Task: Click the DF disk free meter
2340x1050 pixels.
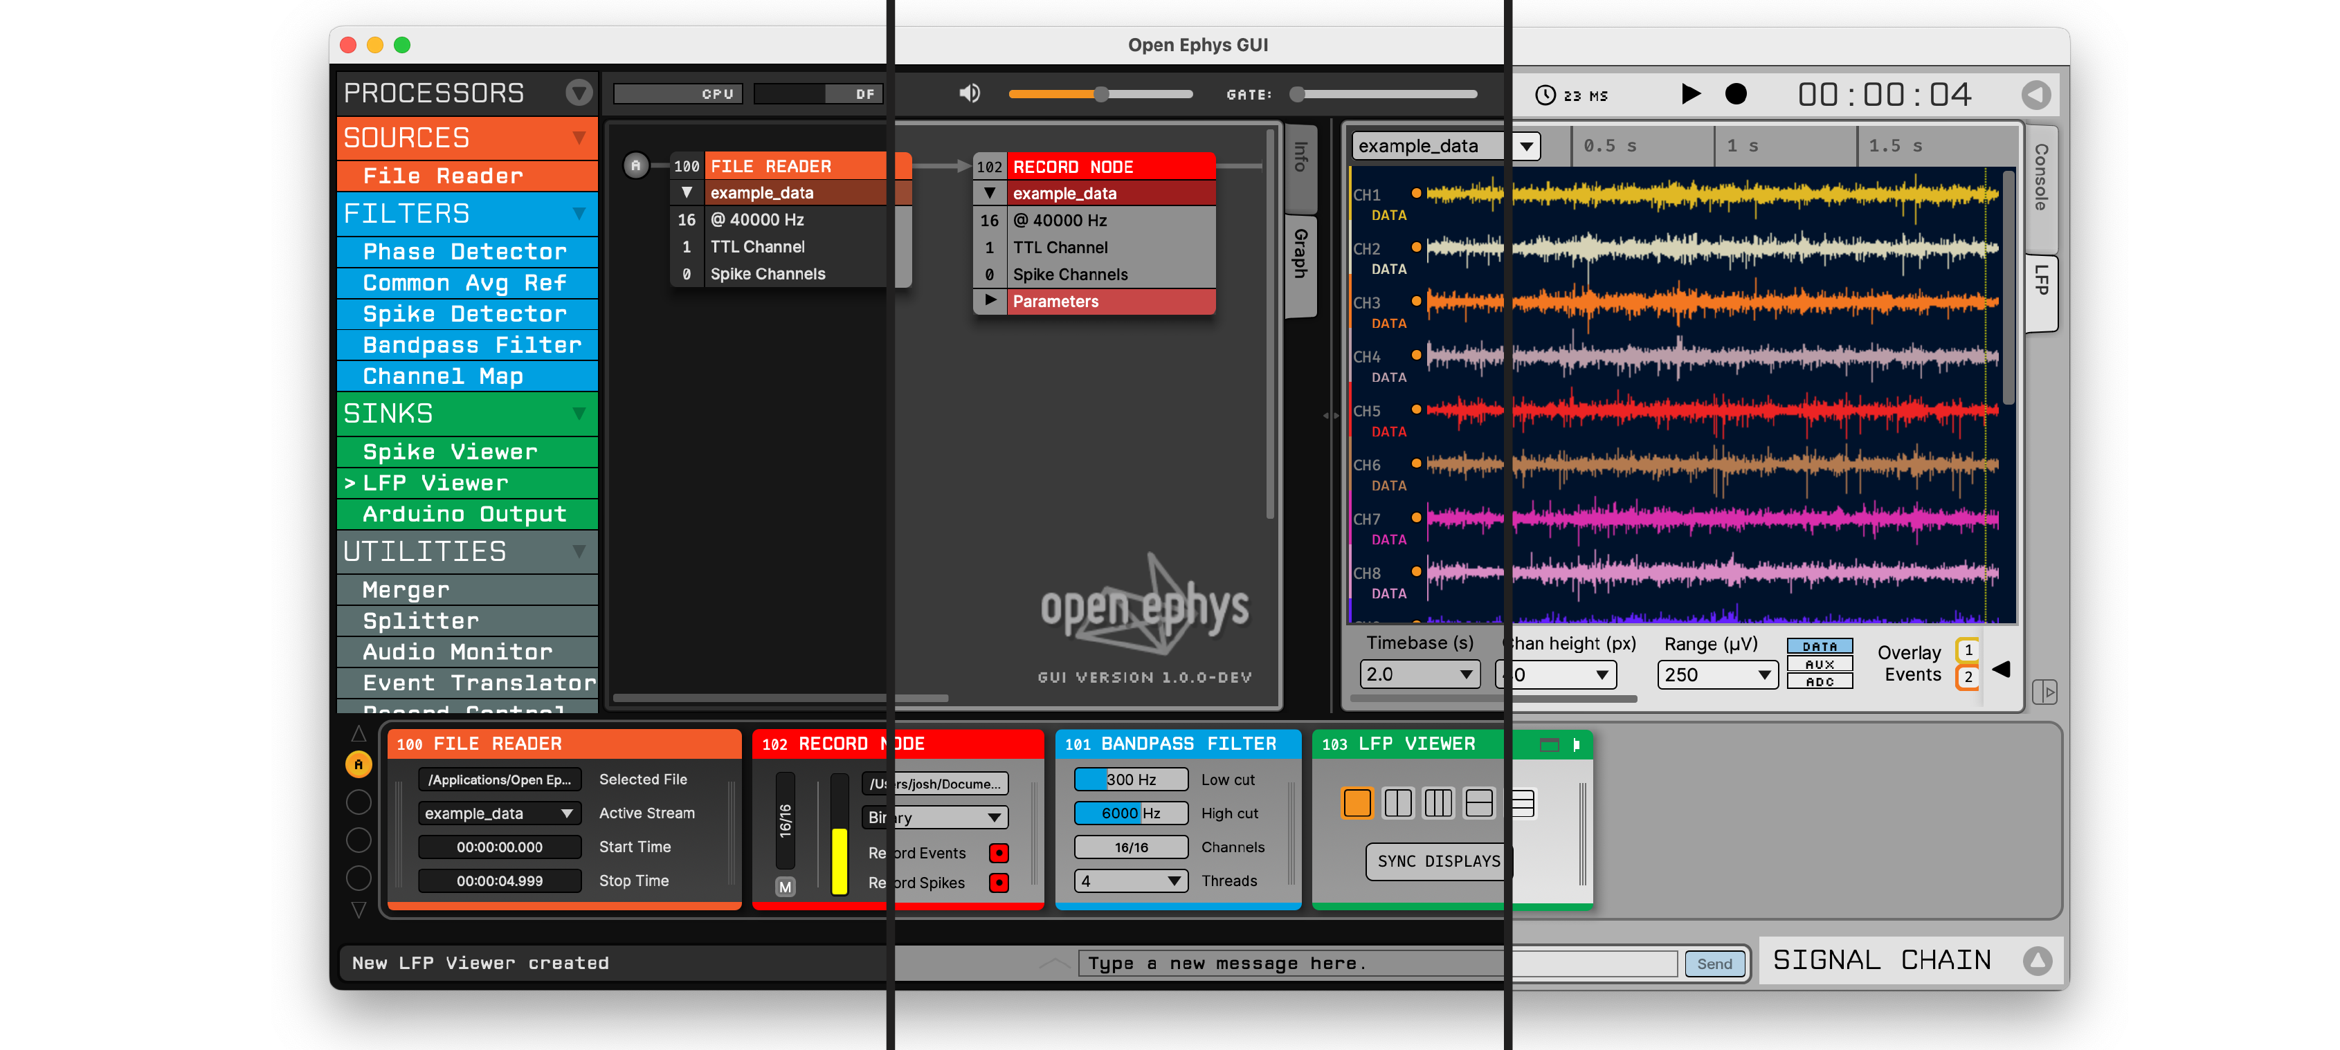Action: click(x=817, y=93)
